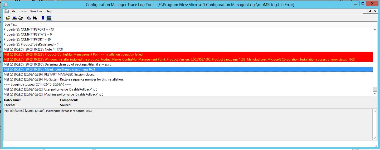The height and width of the screenshot is (150, 380).
Task: Click the details pane scroll down arrow
Action: point(375,138)
